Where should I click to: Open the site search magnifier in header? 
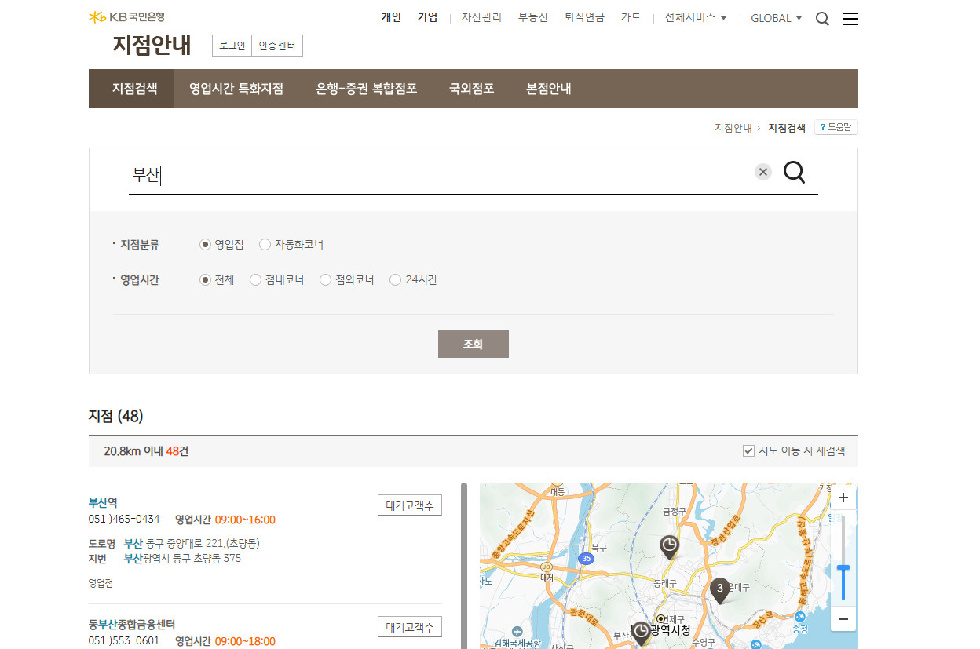822,19
